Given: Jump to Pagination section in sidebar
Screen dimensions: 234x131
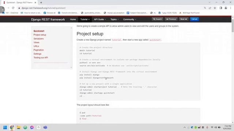Looking at the screenshot, I should point(38,50).
